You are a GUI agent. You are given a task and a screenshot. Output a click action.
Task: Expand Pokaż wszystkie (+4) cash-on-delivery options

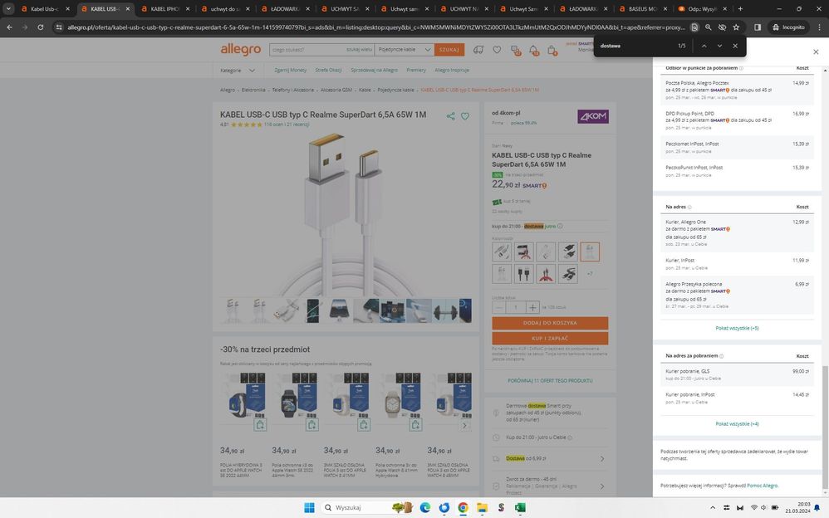coord(737,423)
